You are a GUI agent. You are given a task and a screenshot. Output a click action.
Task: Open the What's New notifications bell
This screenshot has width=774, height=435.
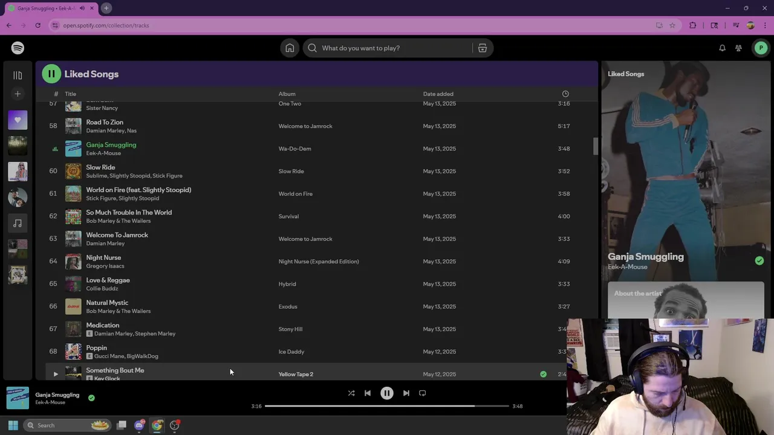[722, 48]
